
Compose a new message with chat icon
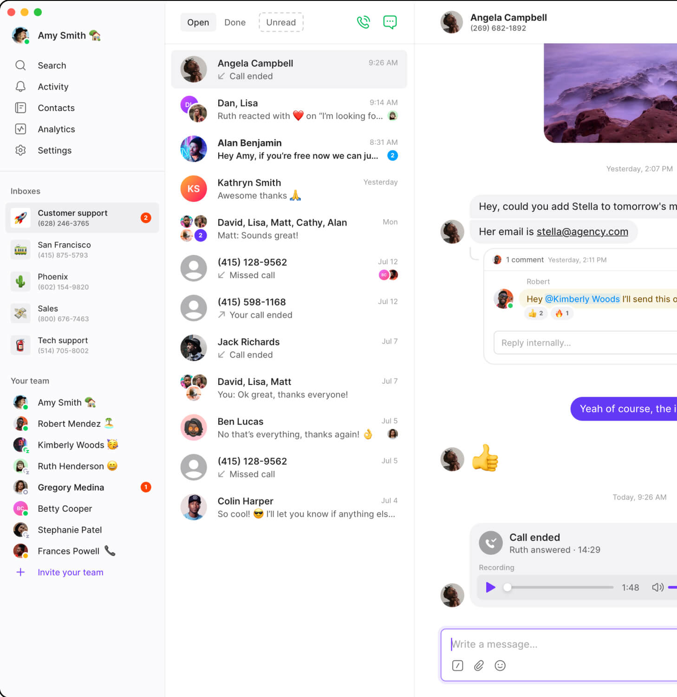click(x=390, y=22)
